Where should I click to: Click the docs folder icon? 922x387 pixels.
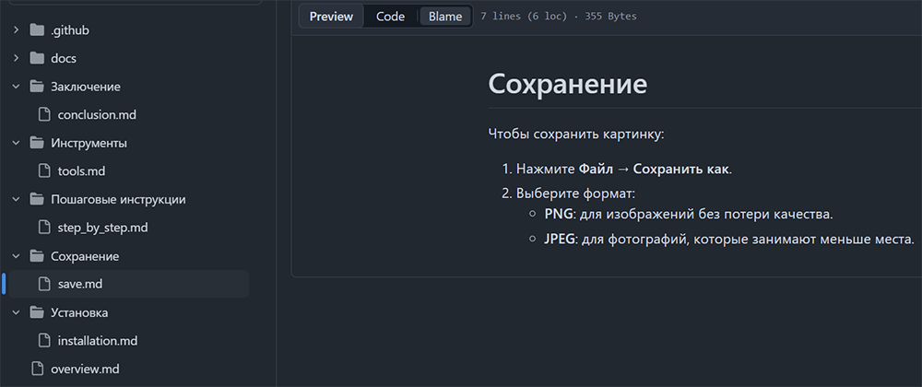pyautogui.click(x=37, y=59)
